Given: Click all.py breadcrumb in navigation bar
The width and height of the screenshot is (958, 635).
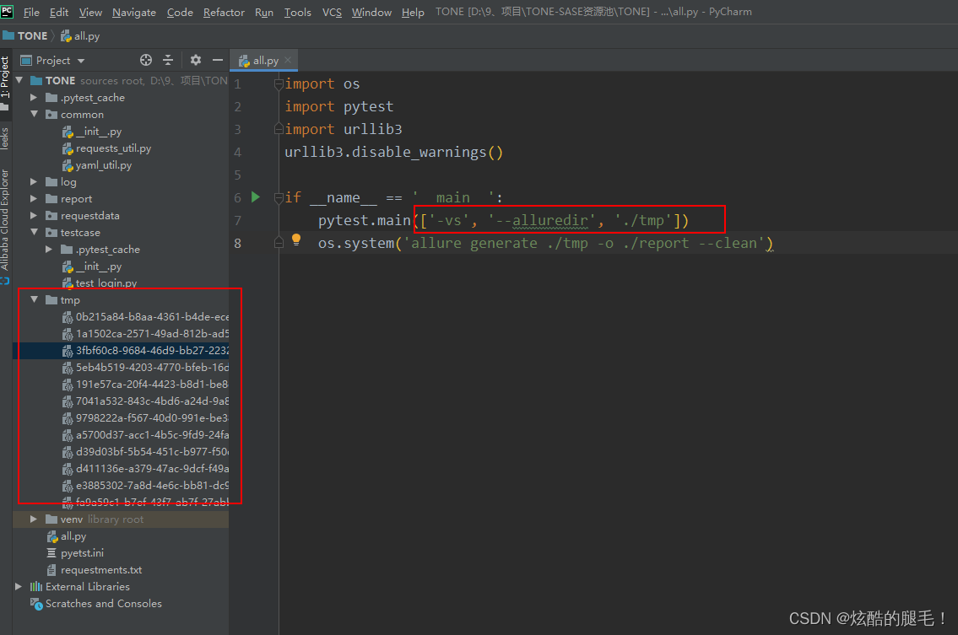Looking at the screenshot, I should pyautogui.click(x=80, y=36).
